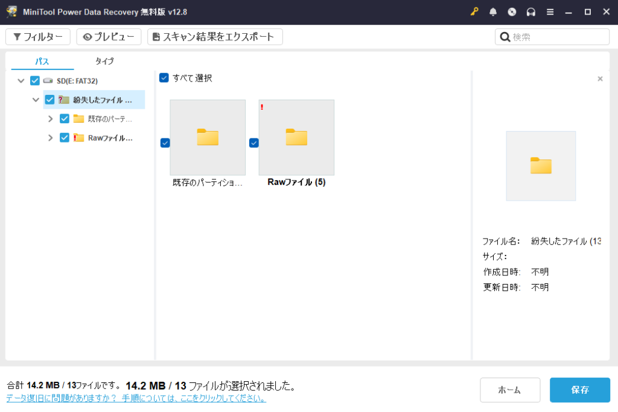Click the 保存 button
Screen dimensions: 618x412
[579, 390]
